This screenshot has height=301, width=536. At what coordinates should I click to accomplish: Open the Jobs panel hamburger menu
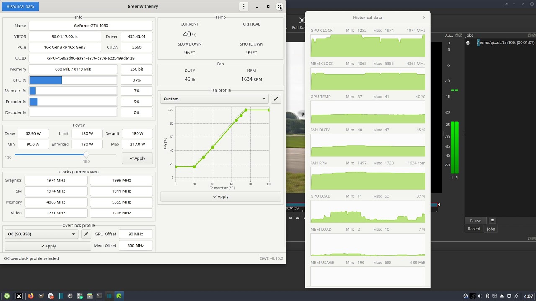(492, 221)
